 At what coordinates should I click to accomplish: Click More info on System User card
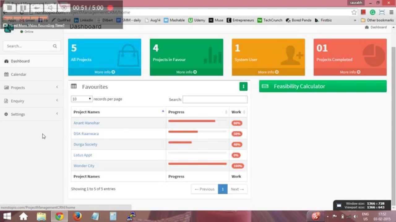pyautogui.click(x=268, y=72)
